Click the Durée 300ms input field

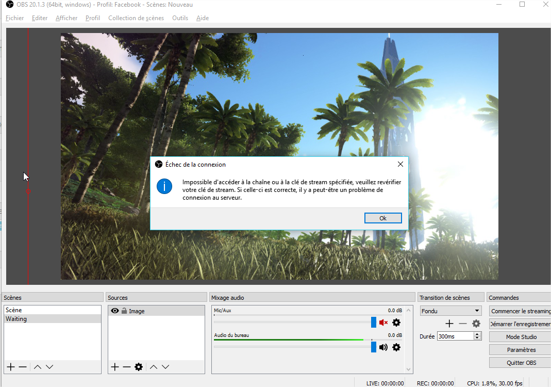[x=456, y=336]
